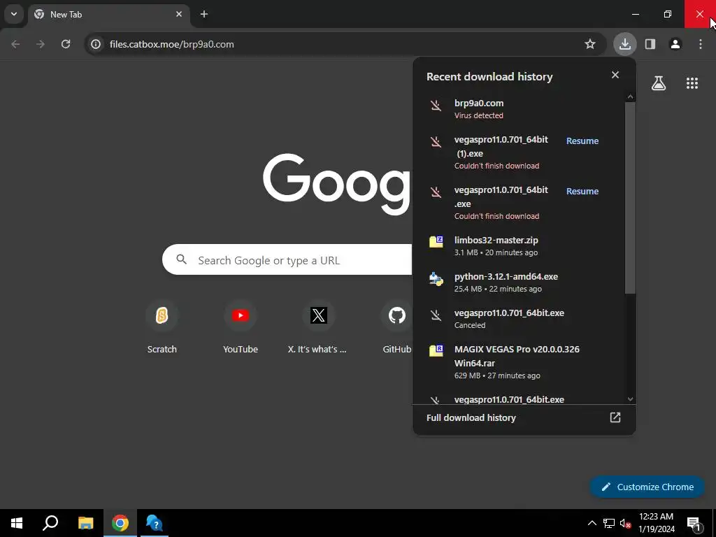This screenshot has width=716, height=537.
Task: Click the scroll down arrow in downloads list
Action: pos(630,399)
